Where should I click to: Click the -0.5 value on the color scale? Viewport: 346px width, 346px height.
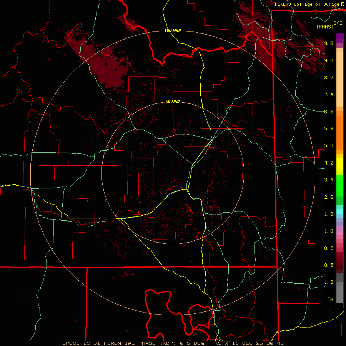(x=327, y=265)
